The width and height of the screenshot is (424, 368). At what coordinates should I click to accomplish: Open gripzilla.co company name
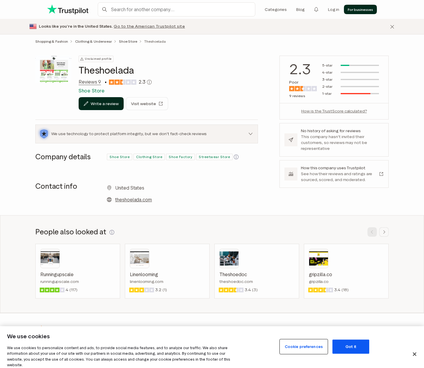click(320, 275)
